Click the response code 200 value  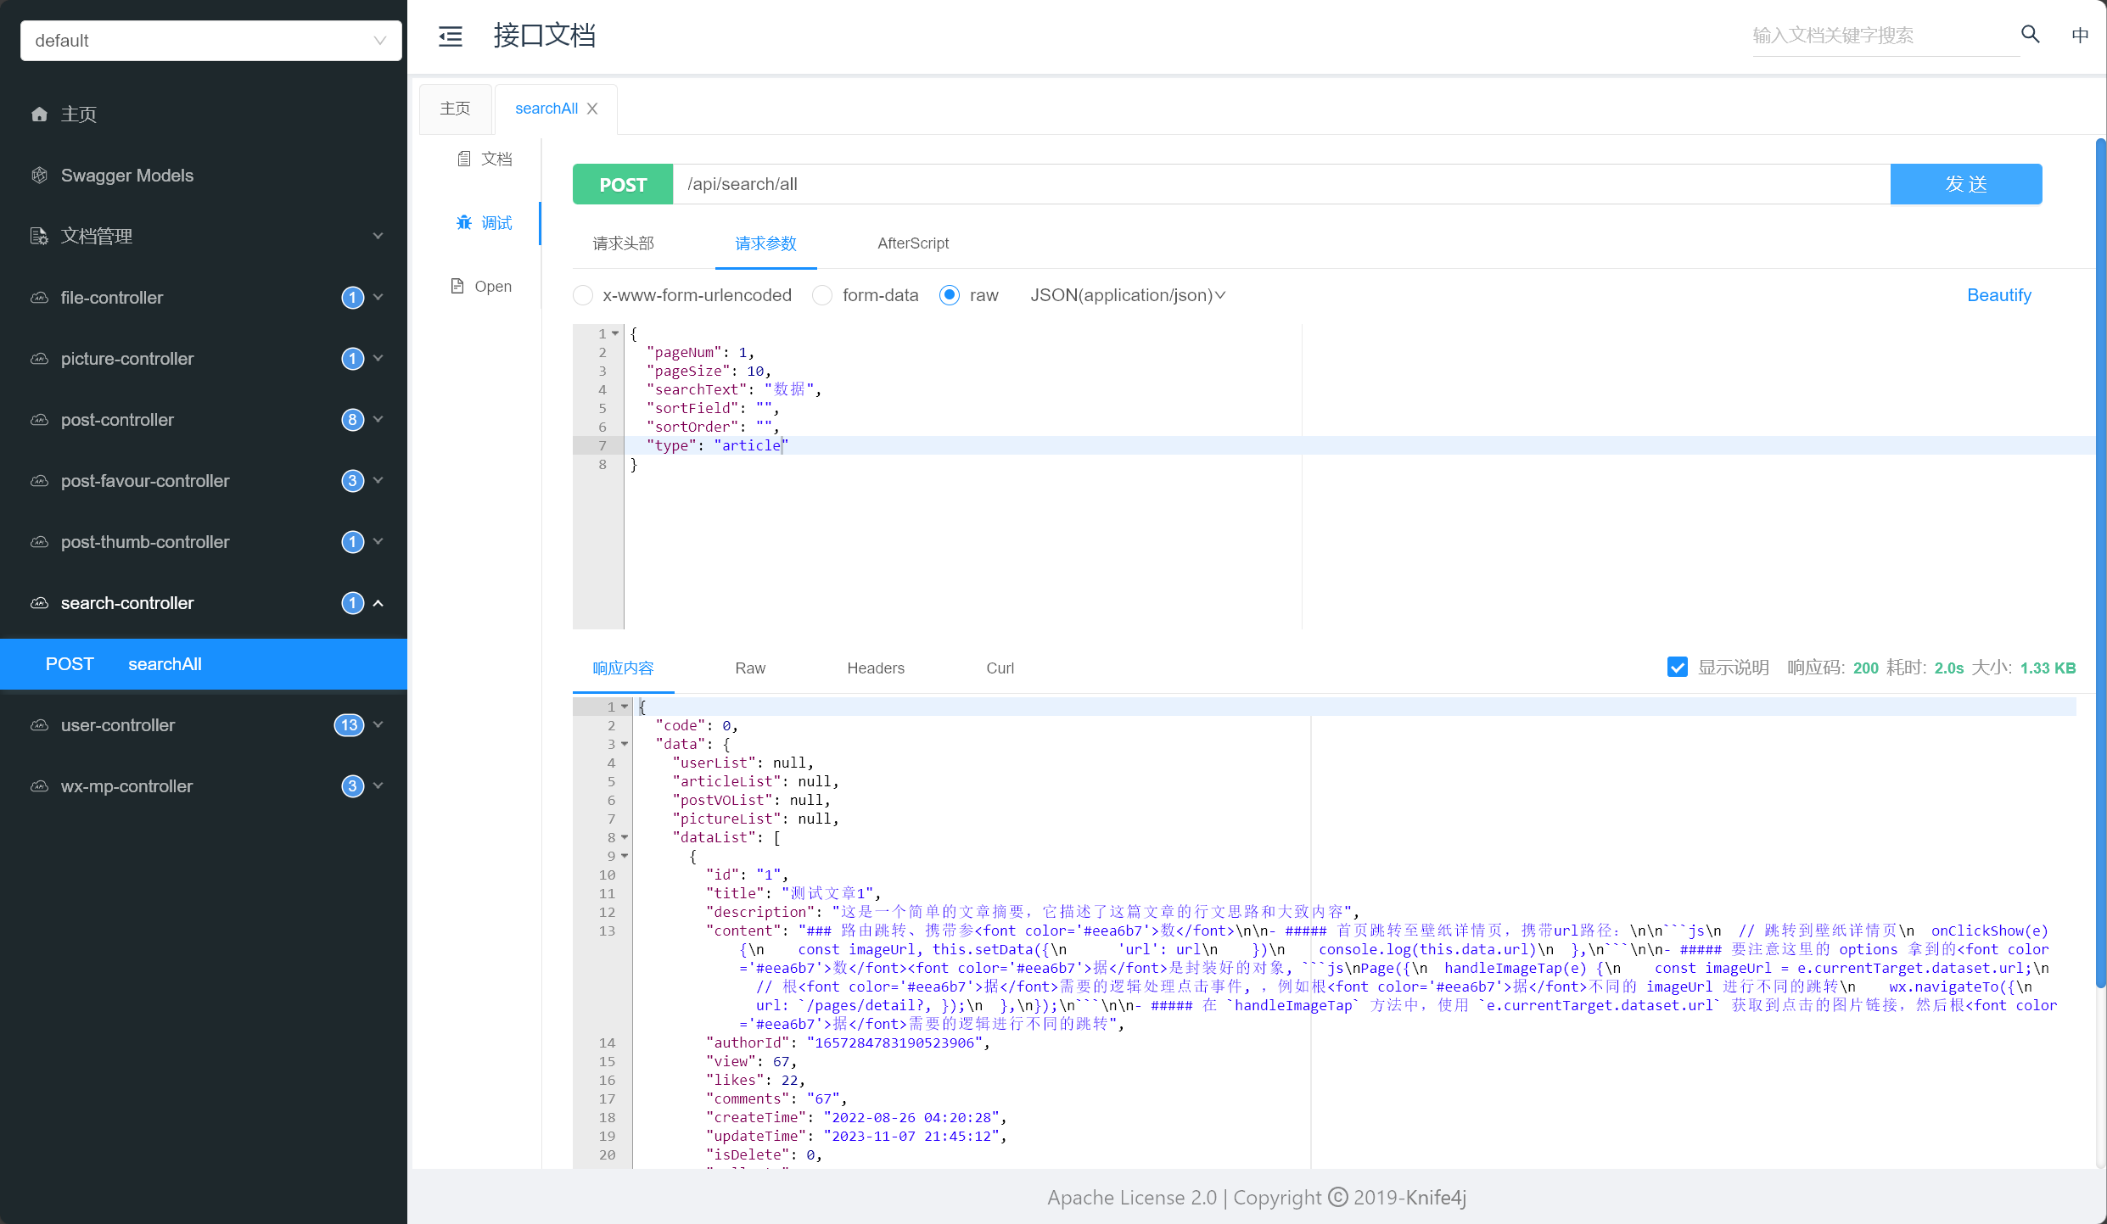pyautogui.click(x=1865, y=668)
